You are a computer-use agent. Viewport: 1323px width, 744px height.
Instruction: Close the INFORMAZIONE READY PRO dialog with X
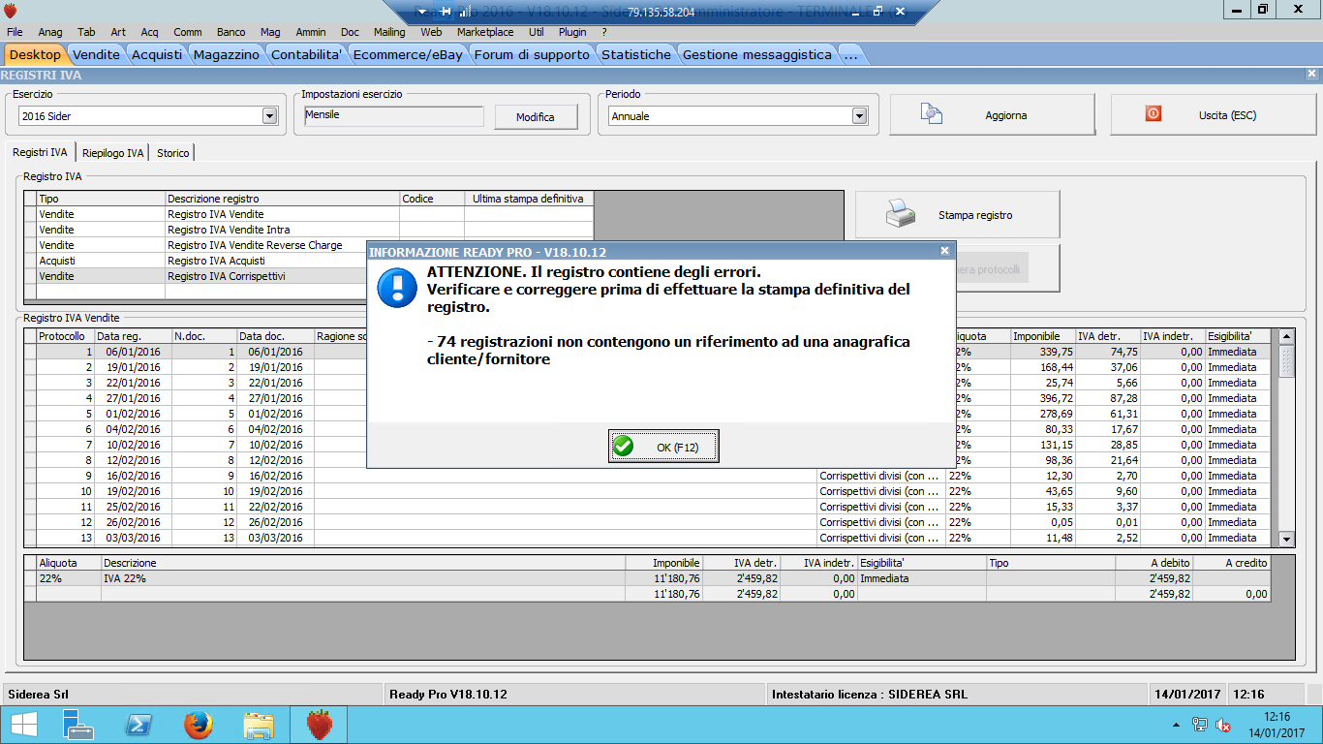pyautogui.click(x=944, y=250)
